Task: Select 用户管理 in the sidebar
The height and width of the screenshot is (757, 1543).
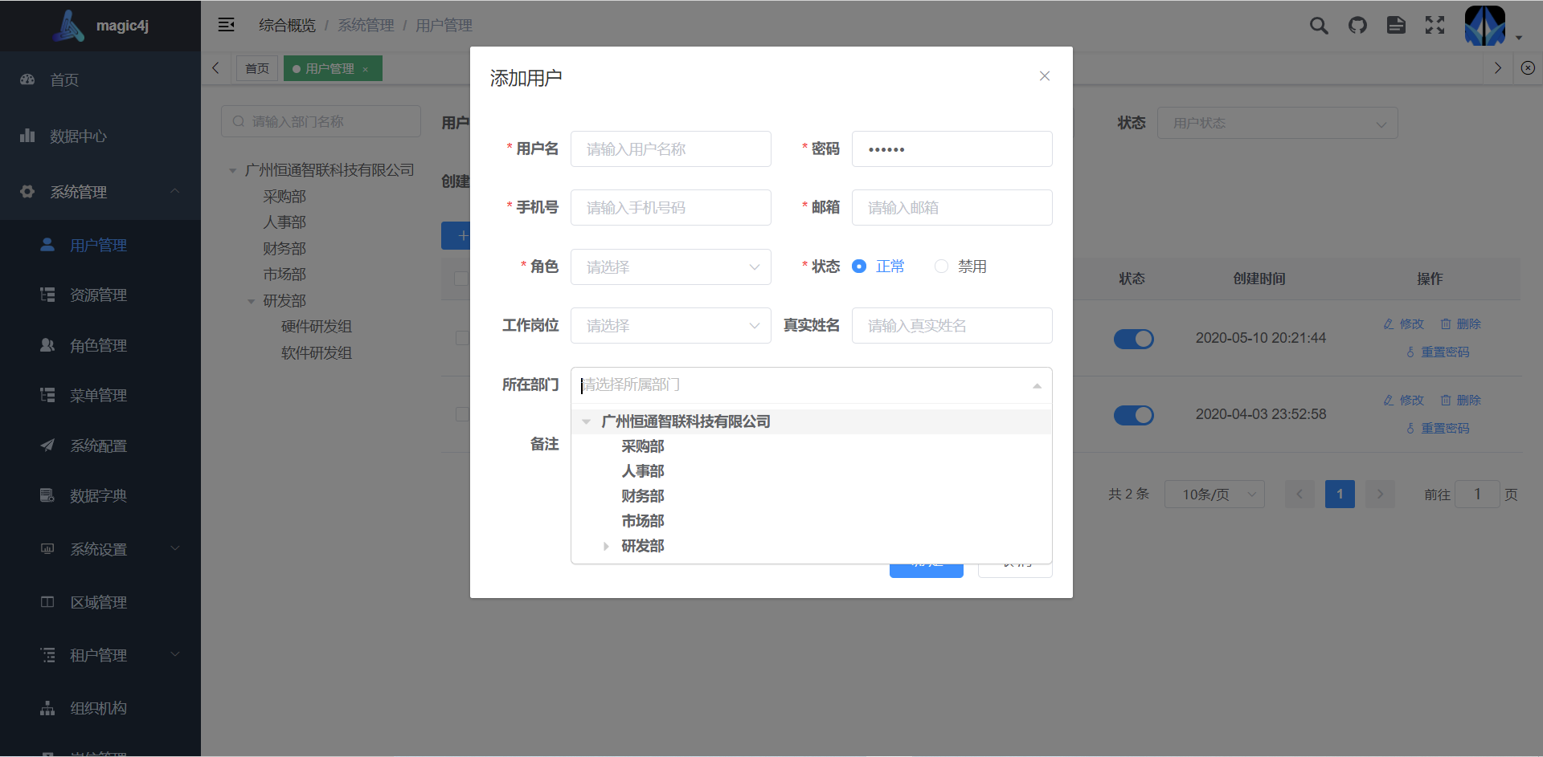Action: (100, 245)
